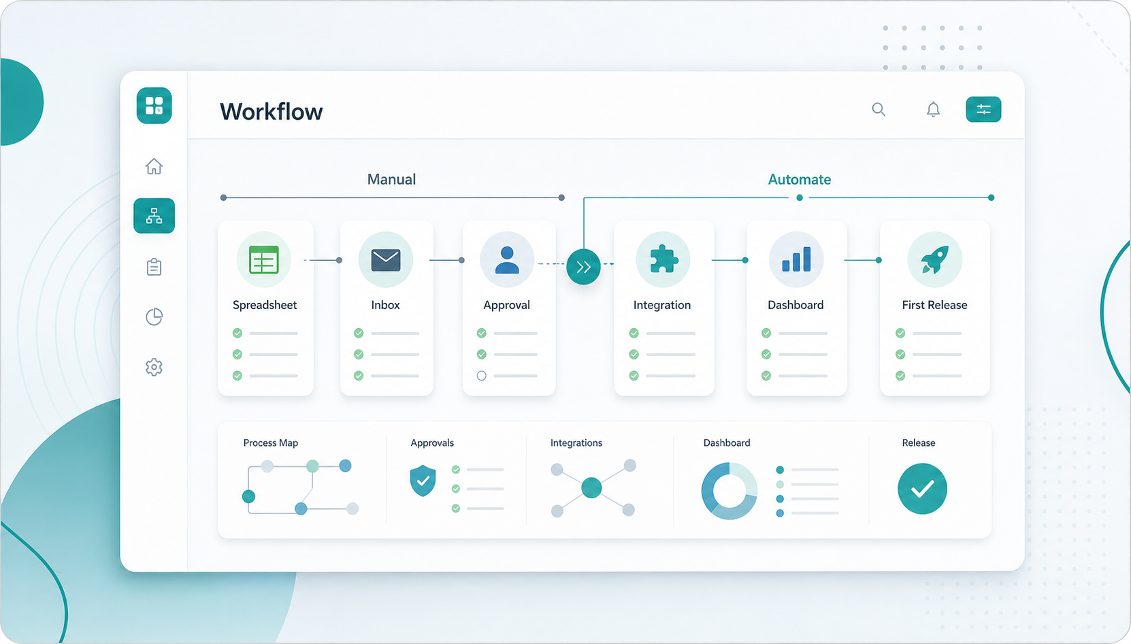Open the Home sidebar icon
1131x644 pixels.
[x=154, y=166]
